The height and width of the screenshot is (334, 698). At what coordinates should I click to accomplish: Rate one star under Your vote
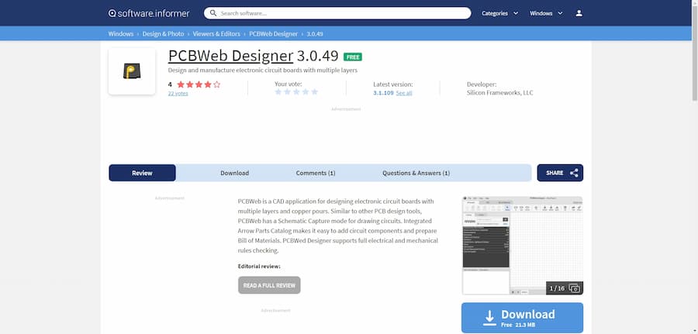(278, 91)
